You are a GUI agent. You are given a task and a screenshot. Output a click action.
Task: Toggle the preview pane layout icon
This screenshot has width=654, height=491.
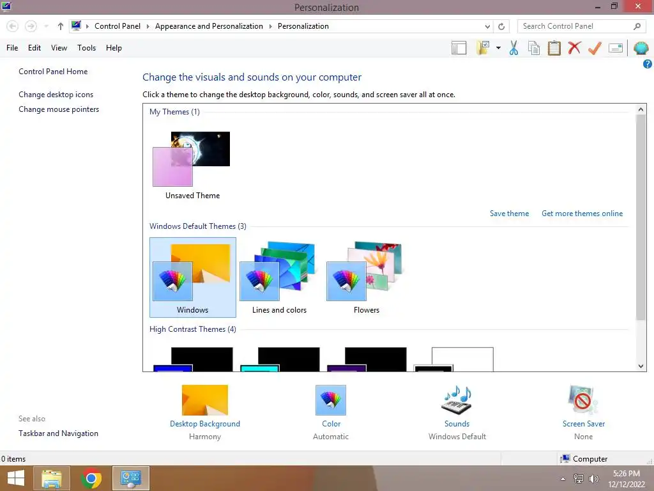459,47
